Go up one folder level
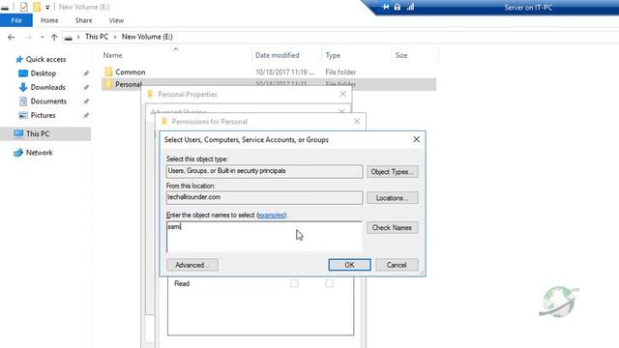The image size is (619, 348). tap(54, 37)
